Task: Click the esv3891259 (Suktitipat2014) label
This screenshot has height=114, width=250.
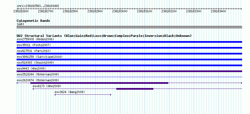Action: pyautogui.click(x=40, y=57)
